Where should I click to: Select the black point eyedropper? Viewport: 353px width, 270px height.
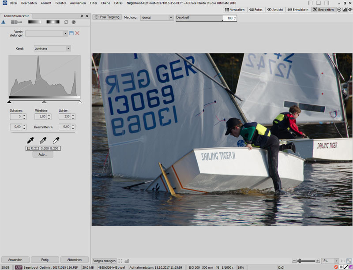(30, 140)
